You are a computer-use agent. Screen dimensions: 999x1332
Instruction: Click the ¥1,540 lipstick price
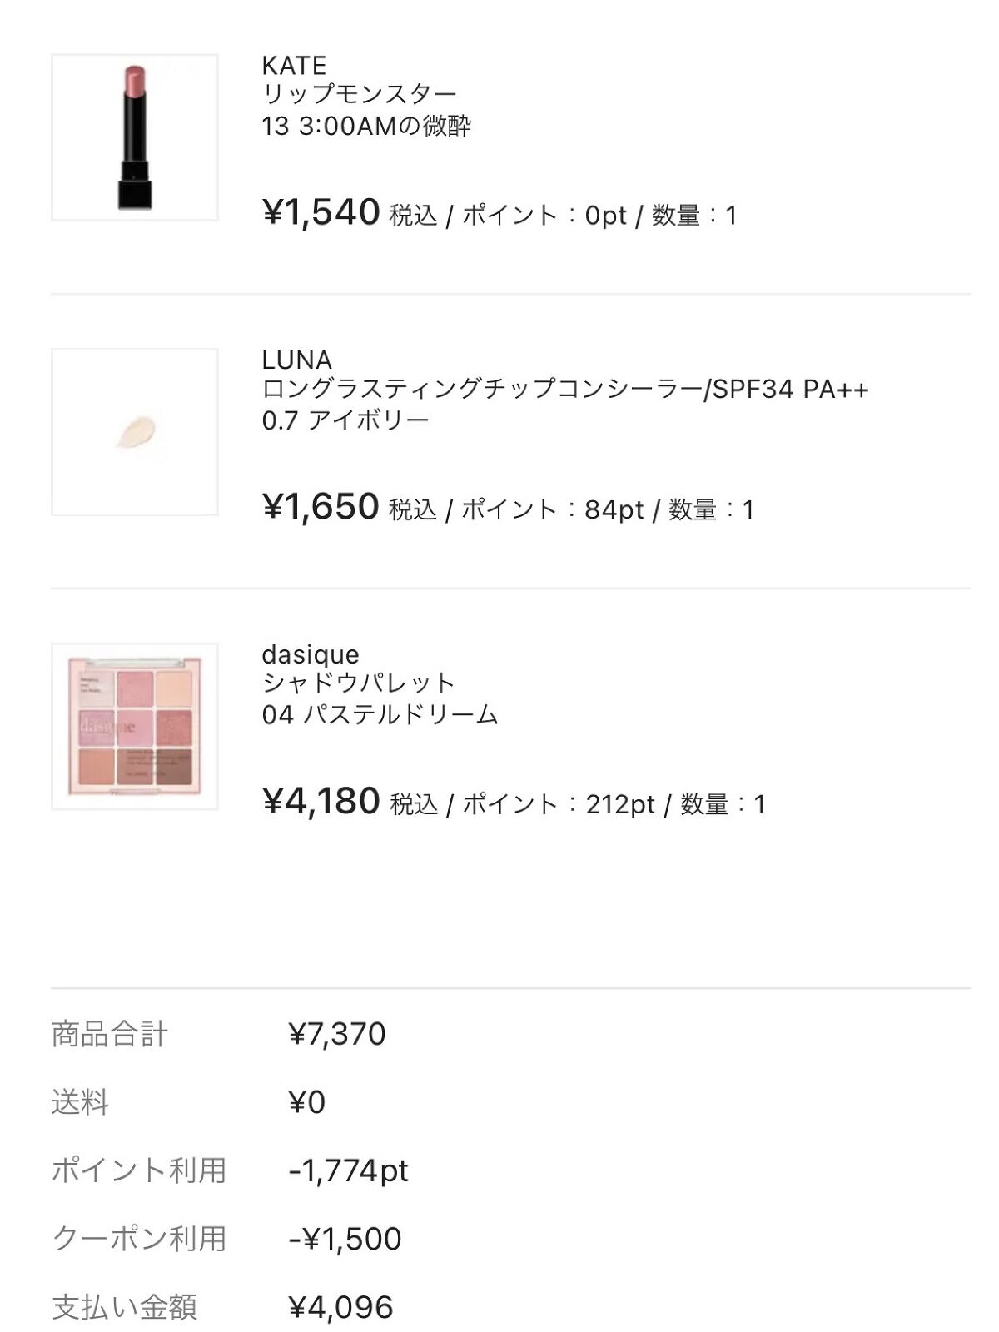(321, 213)
